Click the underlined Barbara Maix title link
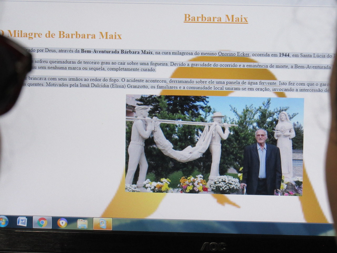Image resolution: width=337 pixels, height=253 pixels. (x=216, y=18)
